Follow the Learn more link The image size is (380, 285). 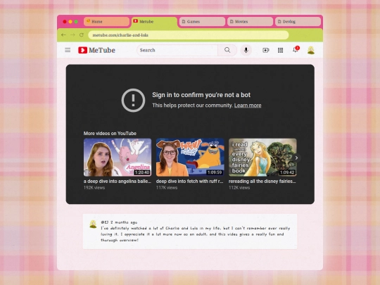248,106
